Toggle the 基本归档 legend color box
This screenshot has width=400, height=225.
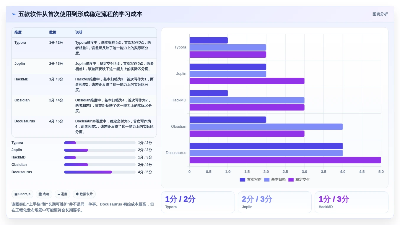(x=267, y=179)
